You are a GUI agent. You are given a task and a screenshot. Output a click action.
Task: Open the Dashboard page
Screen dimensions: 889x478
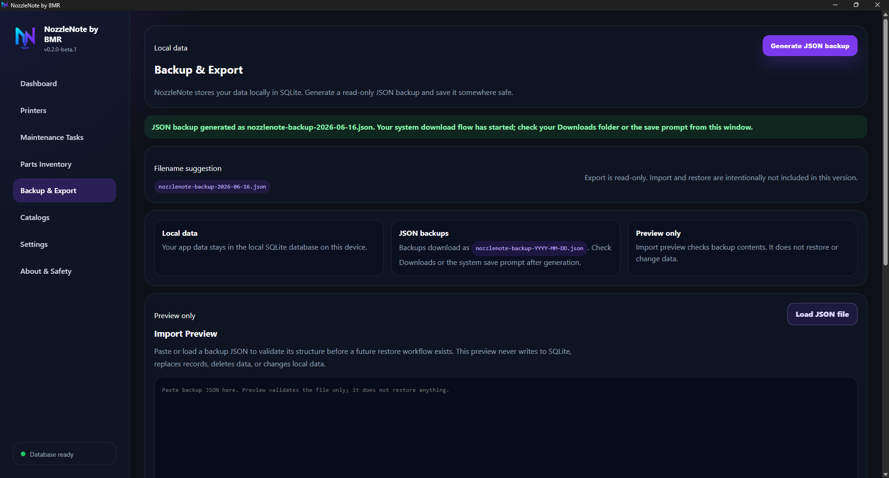pyautogui.click(x=64, y=83)
